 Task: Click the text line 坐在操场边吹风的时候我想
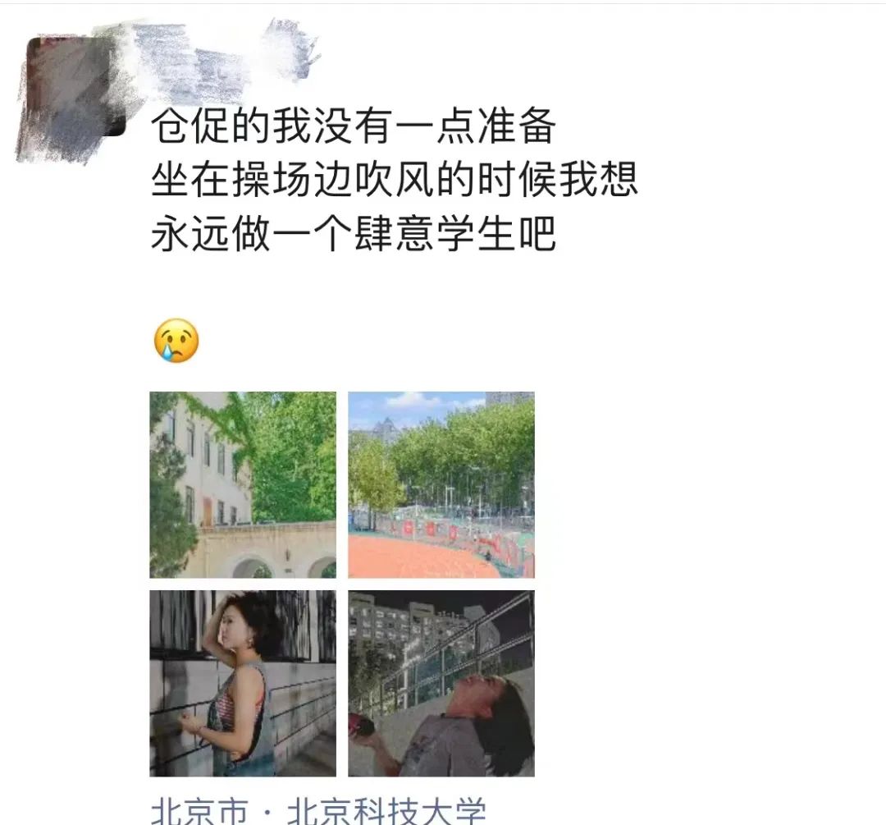pos(395,180)
